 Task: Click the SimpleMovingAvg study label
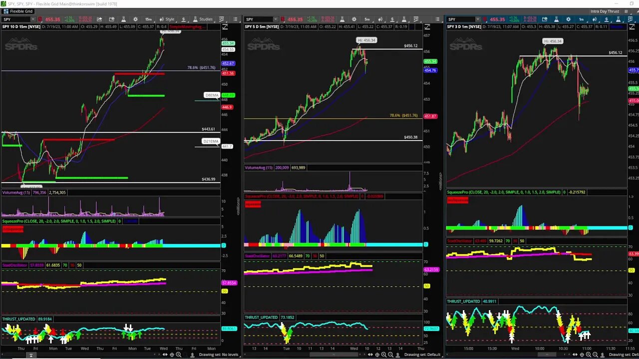(186, 26)
